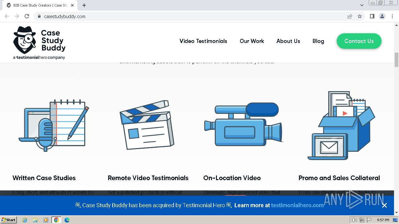
Task: Expand the tab search chevron
Action: pyautogui.click(x=362, y=5)
